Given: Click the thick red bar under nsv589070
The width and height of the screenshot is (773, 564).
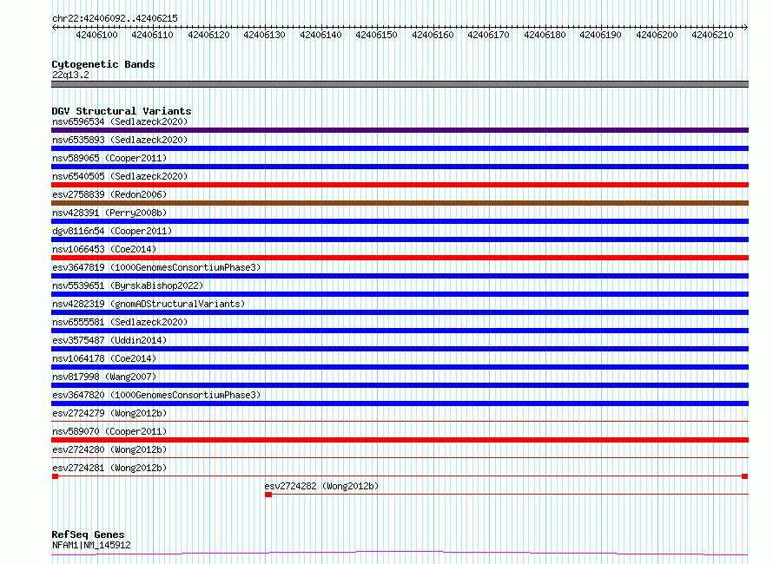Looking at the screenshot, I should 400,440.
